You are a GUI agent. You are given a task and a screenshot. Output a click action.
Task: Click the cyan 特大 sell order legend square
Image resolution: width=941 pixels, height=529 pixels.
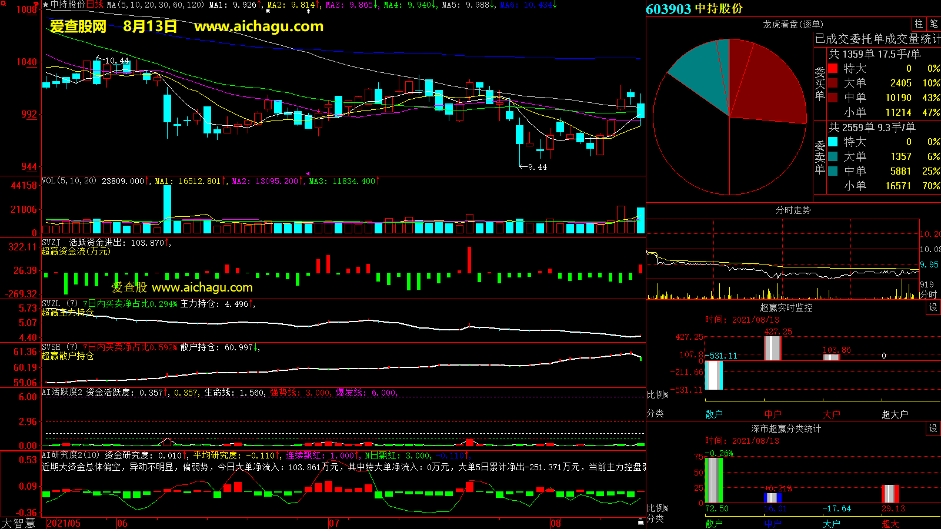click(x=833, y=142)
